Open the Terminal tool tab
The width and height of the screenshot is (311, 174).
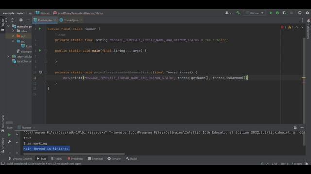pos(95,159)
